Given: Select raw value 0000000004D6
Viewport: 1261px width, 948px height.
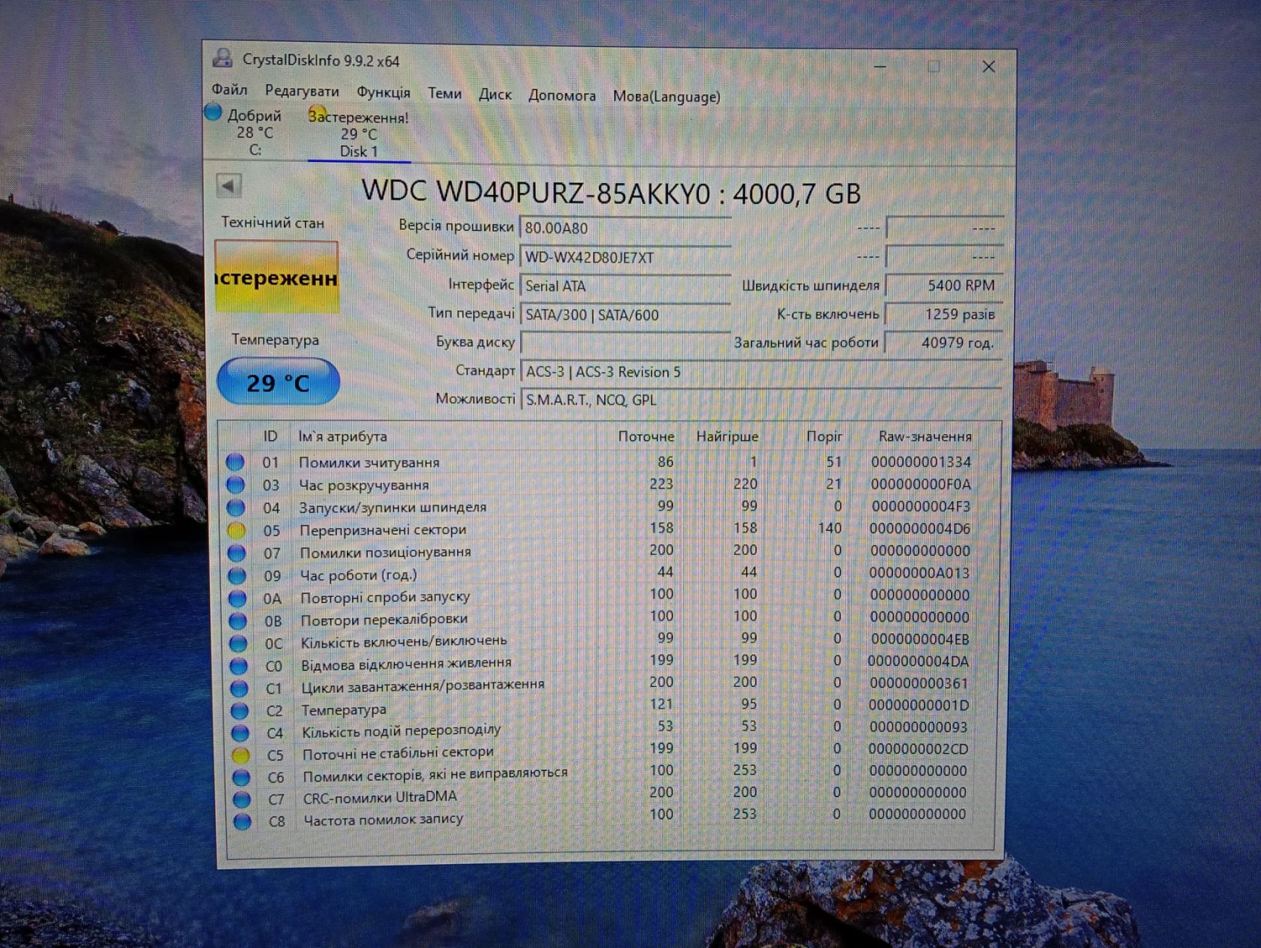Looking at the screenshot, I should tap(919, 529).
